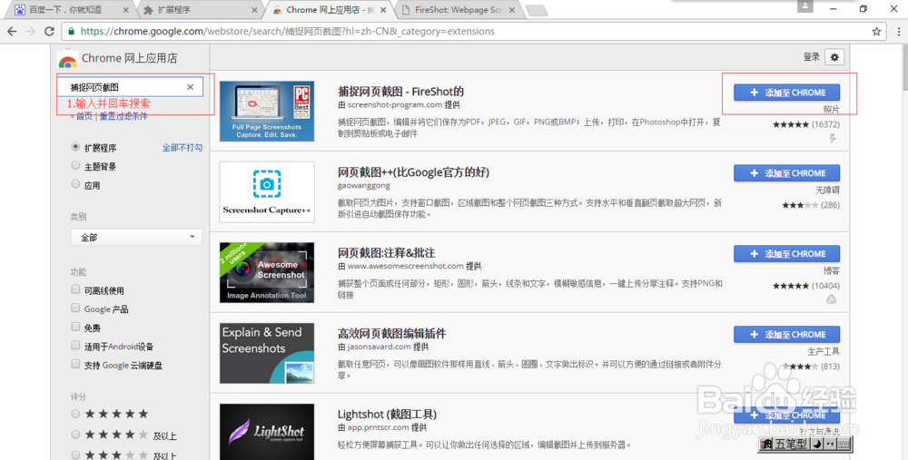Click FireShot's (16372) rating count
The height and width of the screenshot is (460, 908).
(x=825, y=124)
